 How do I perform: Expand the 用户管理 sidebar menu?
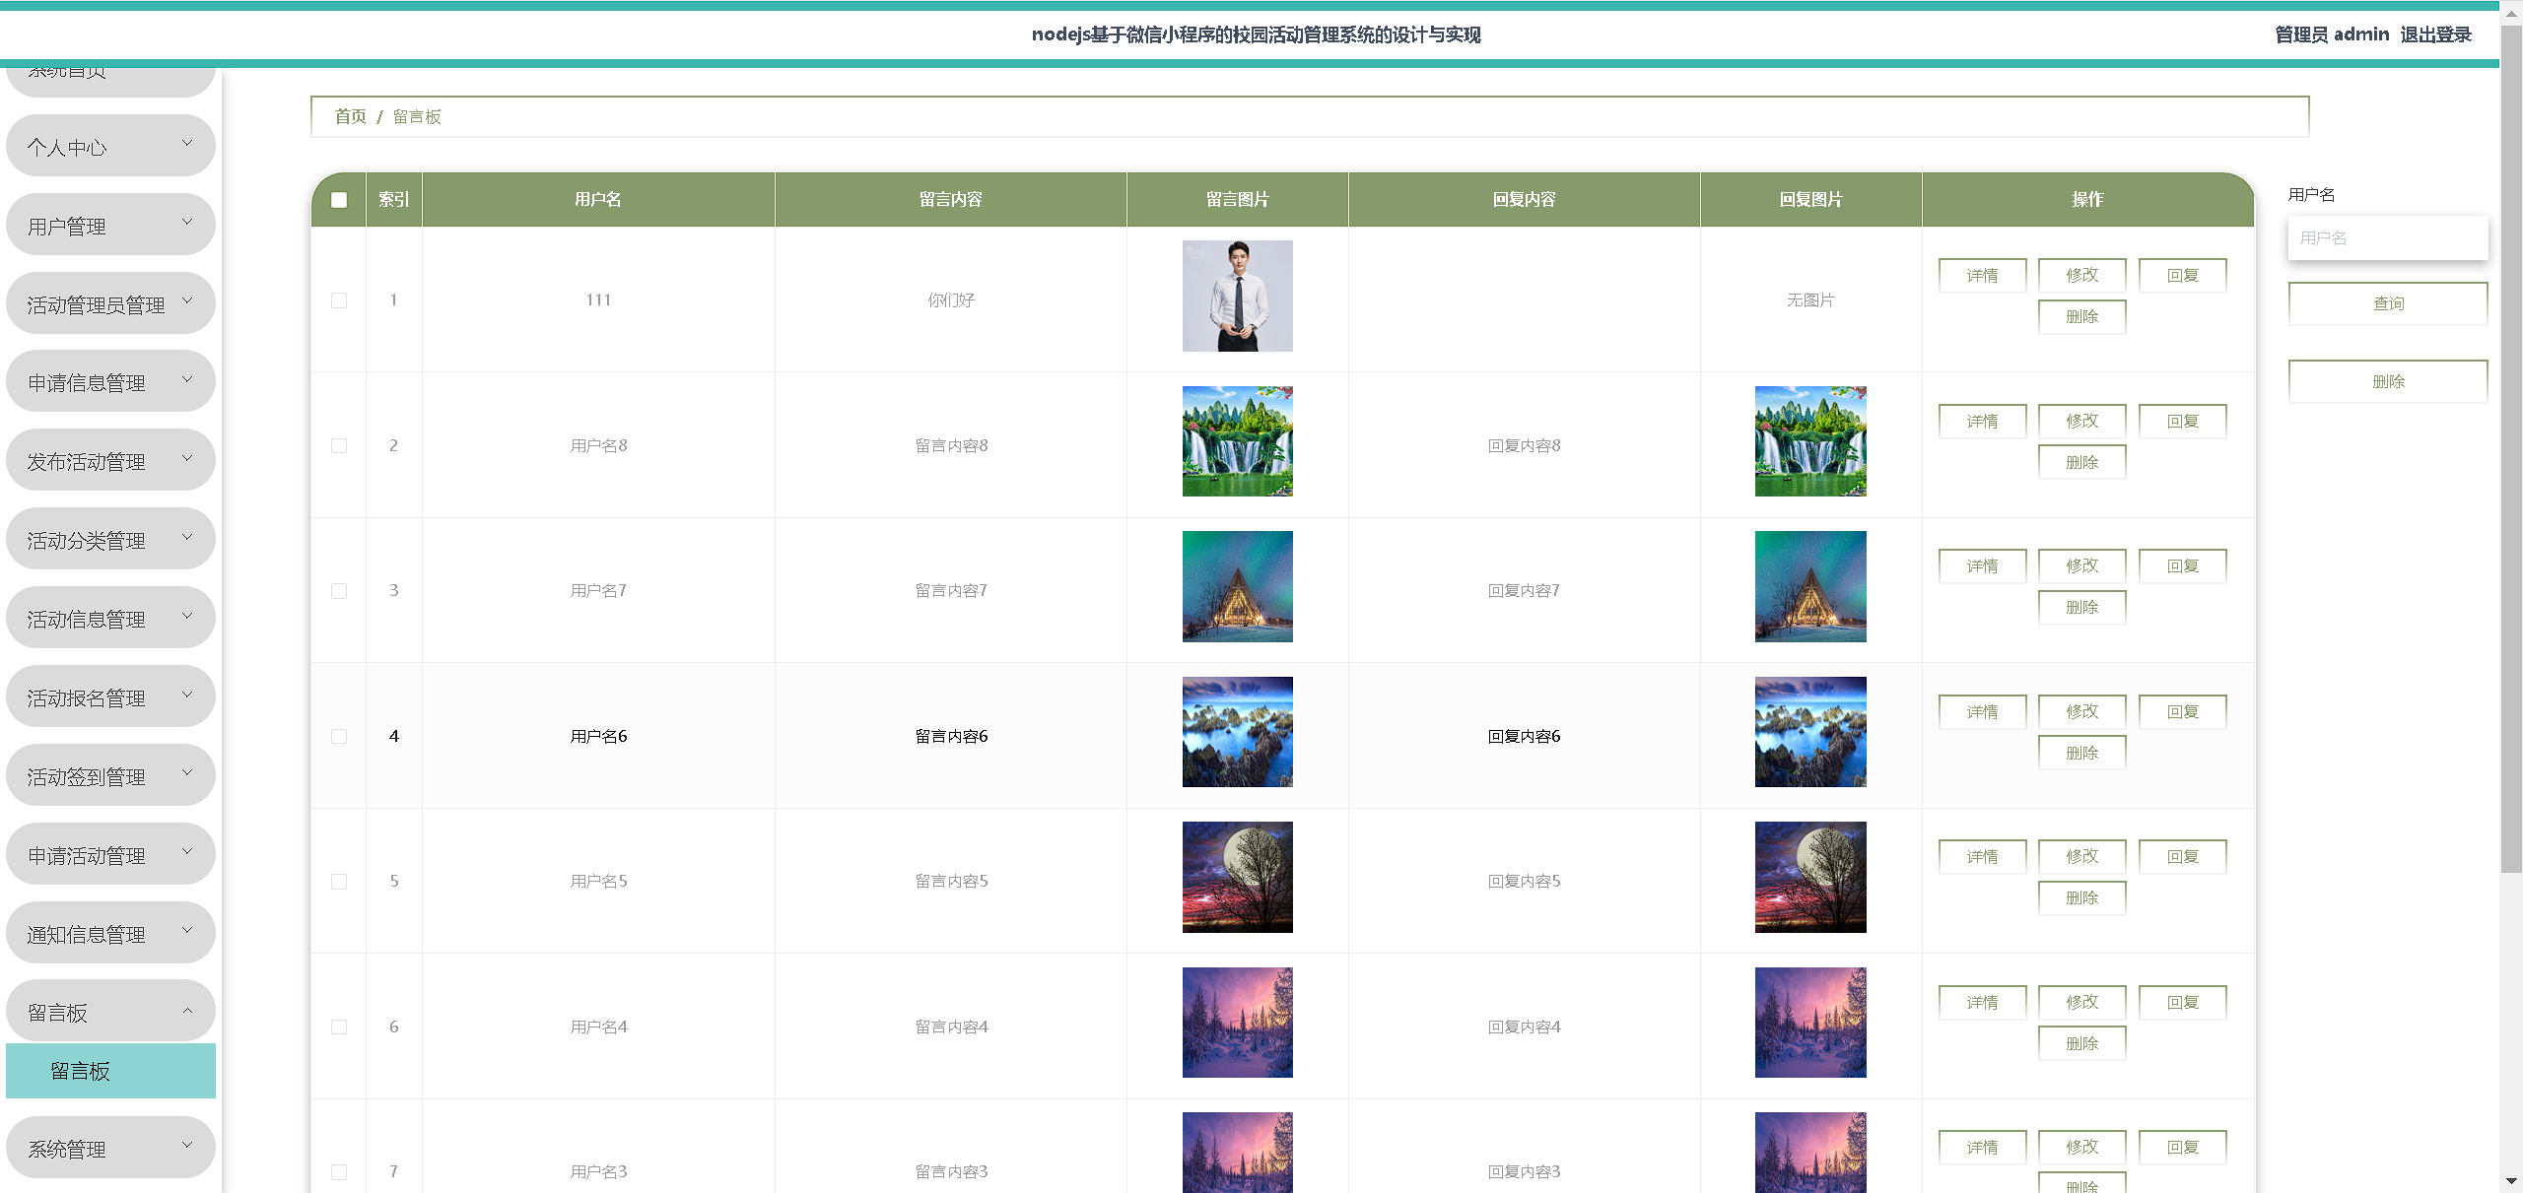point(110,226)
